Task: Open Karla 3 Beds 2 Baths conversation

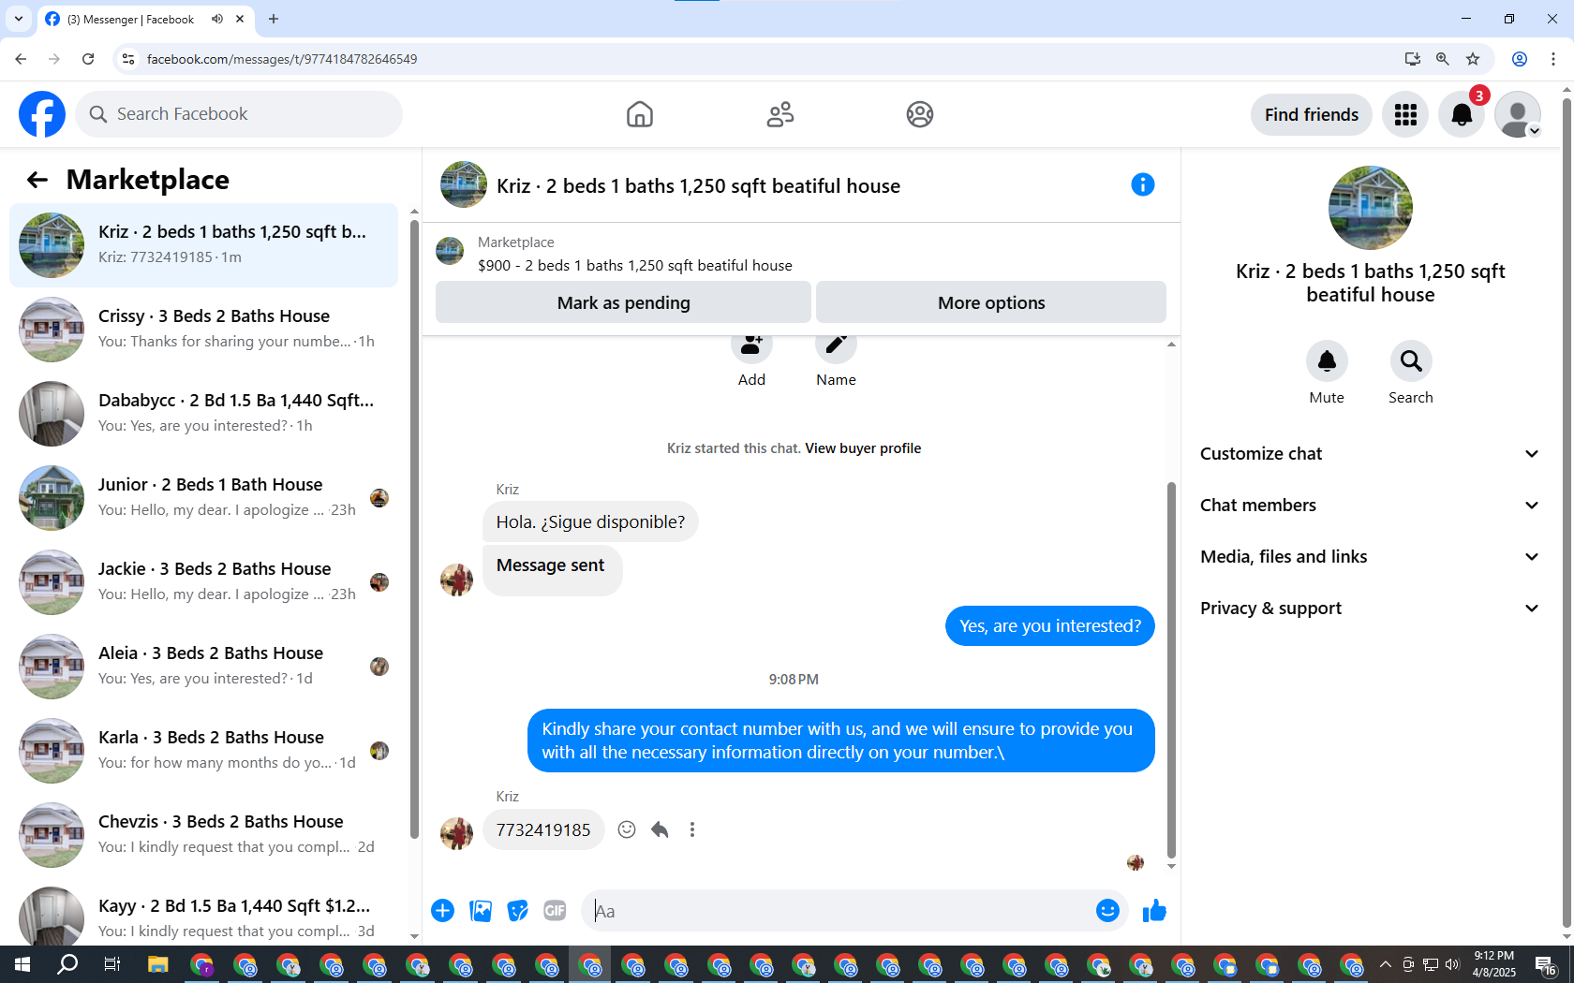Action: 203,751
